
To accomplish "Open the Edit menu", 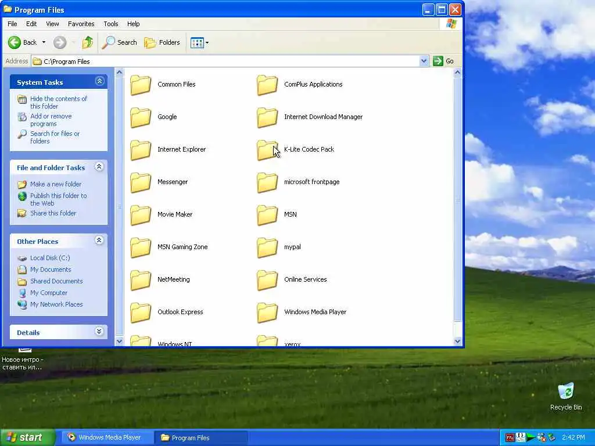I will [x=31, y=24].
